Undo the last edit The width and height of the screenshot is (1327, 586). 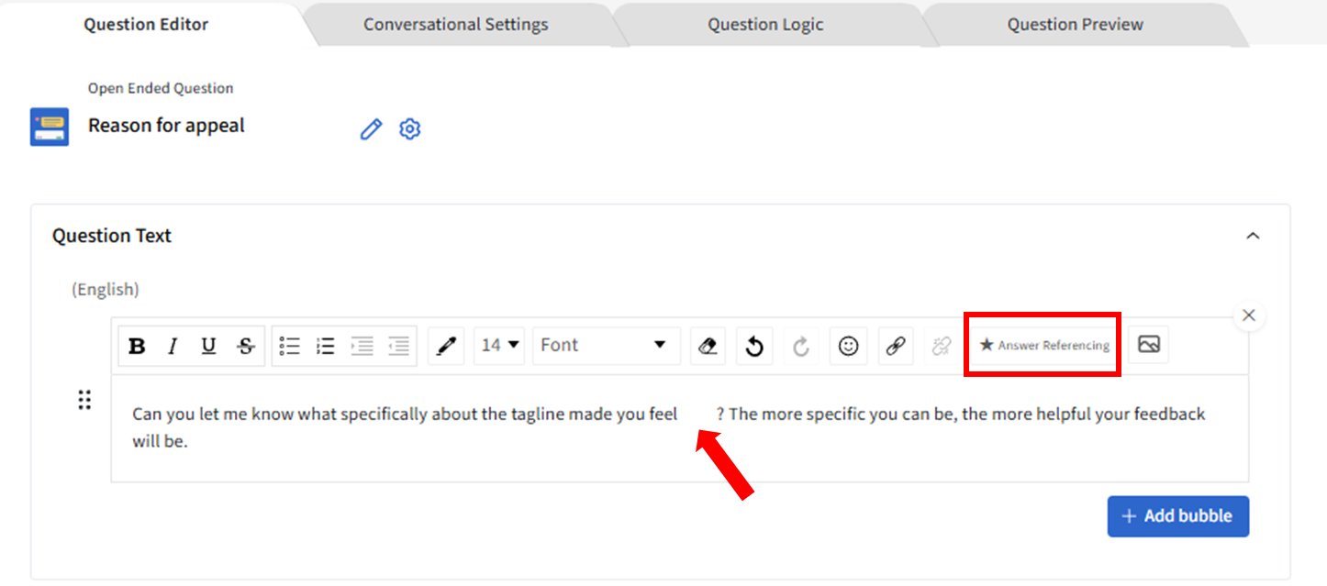[x=754, y=346]
